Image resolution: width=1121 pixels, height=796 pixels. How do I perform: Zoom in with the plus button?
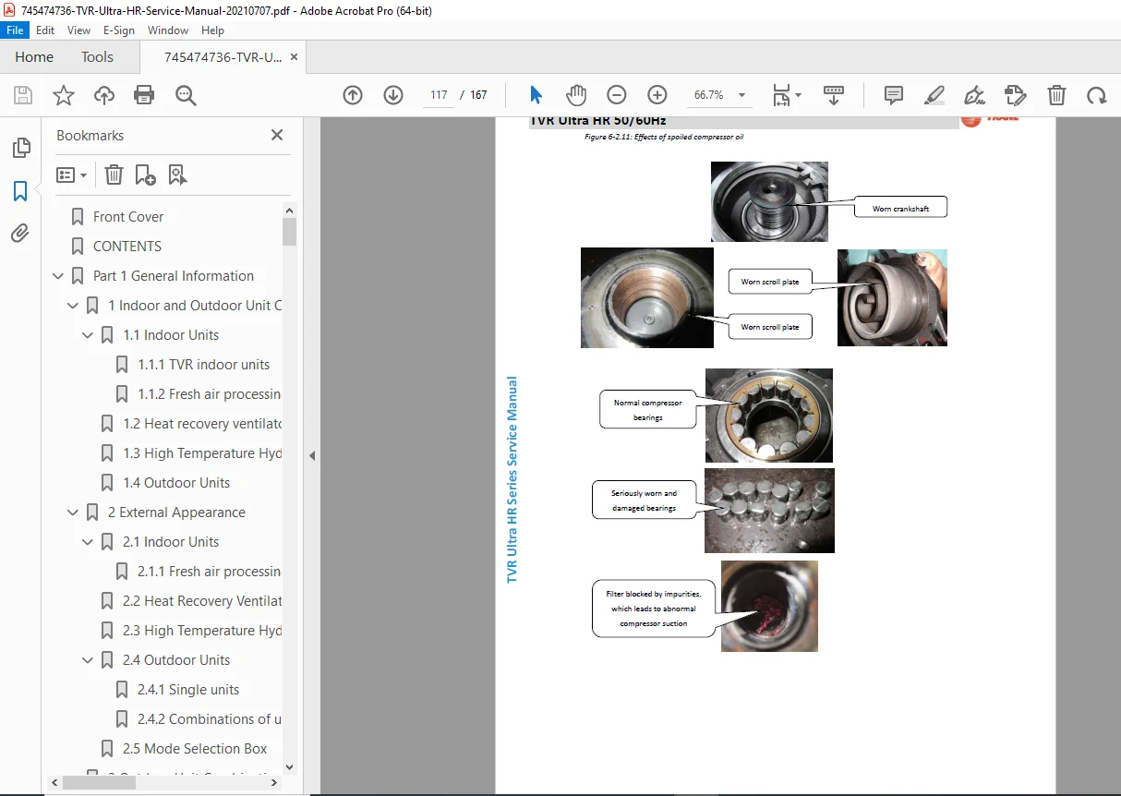point(657,95)
